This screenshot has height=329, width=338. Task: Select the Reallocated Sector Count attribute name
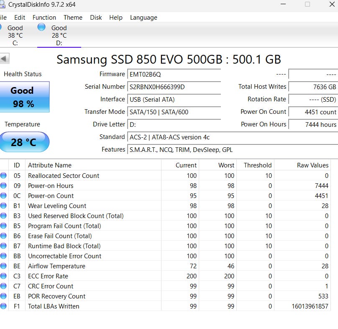click(x=64, y=176)
